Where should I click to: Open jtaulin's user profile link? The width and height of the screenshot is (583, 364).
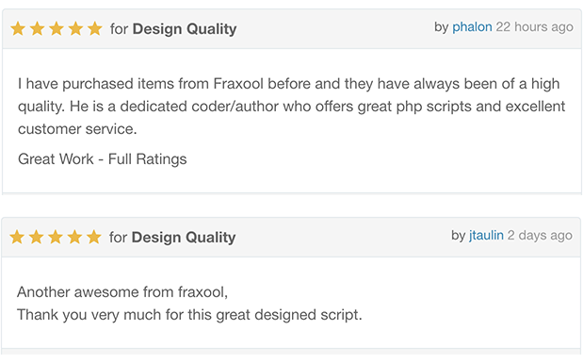[x=486, y=235]
